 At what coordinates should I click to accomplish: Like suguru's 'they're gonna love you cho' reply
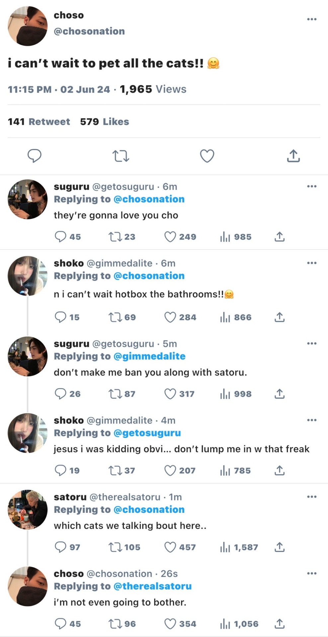(x=170, y=237)
